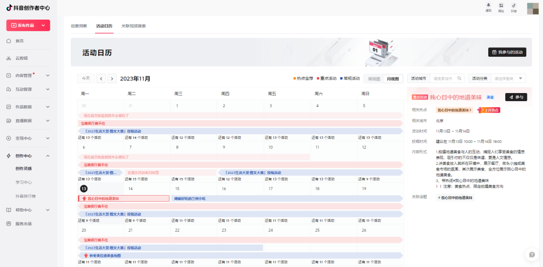543x267 pixels.
Task: Click the search icon in city field
Action: [x=459, y=78]
